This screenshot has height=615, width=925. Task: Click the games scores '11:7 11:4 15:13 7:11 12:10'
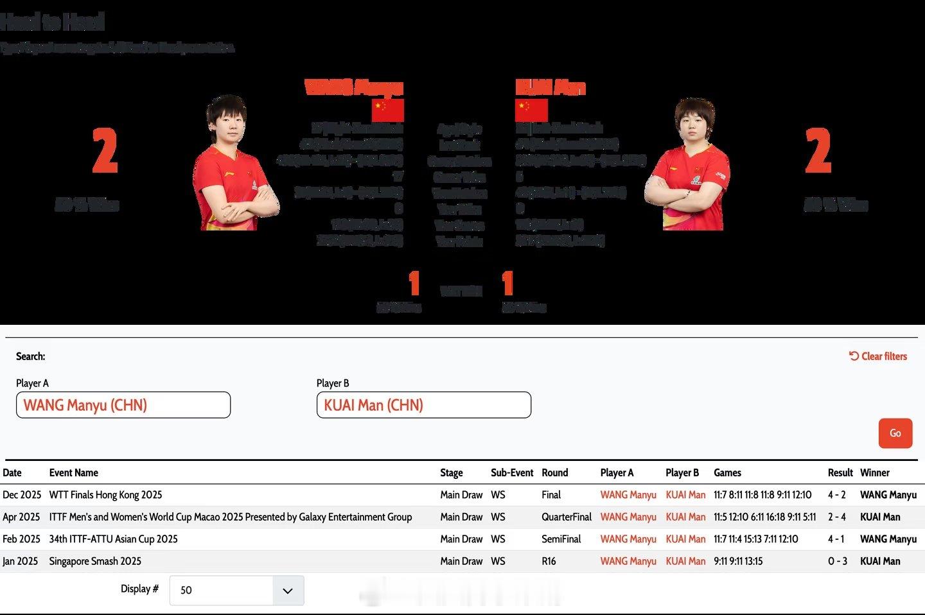[756, 539]
